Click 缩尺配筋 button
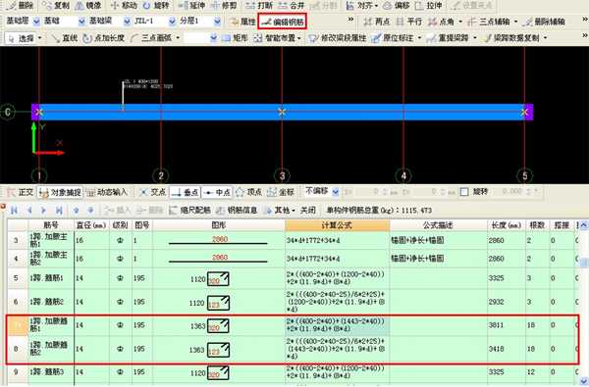Image resolution: width=589 pixels, height=387 pixels. (190, 210)
